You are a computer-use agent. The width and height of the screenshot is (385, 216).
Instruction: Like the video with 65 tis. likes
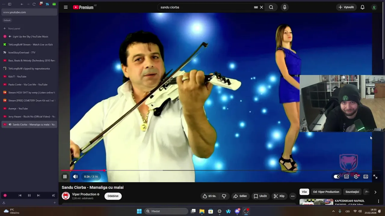click(210, 196)
